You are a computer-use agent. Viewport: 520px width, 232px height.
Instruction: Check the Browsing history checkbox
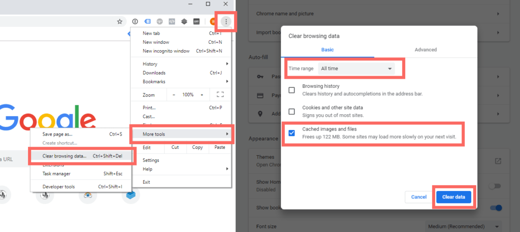pyautogui.click(x=291, y=90)
